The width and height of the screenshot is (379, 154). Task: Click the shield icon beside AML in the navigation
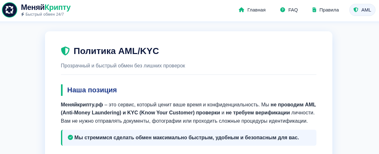pos(356,10)
